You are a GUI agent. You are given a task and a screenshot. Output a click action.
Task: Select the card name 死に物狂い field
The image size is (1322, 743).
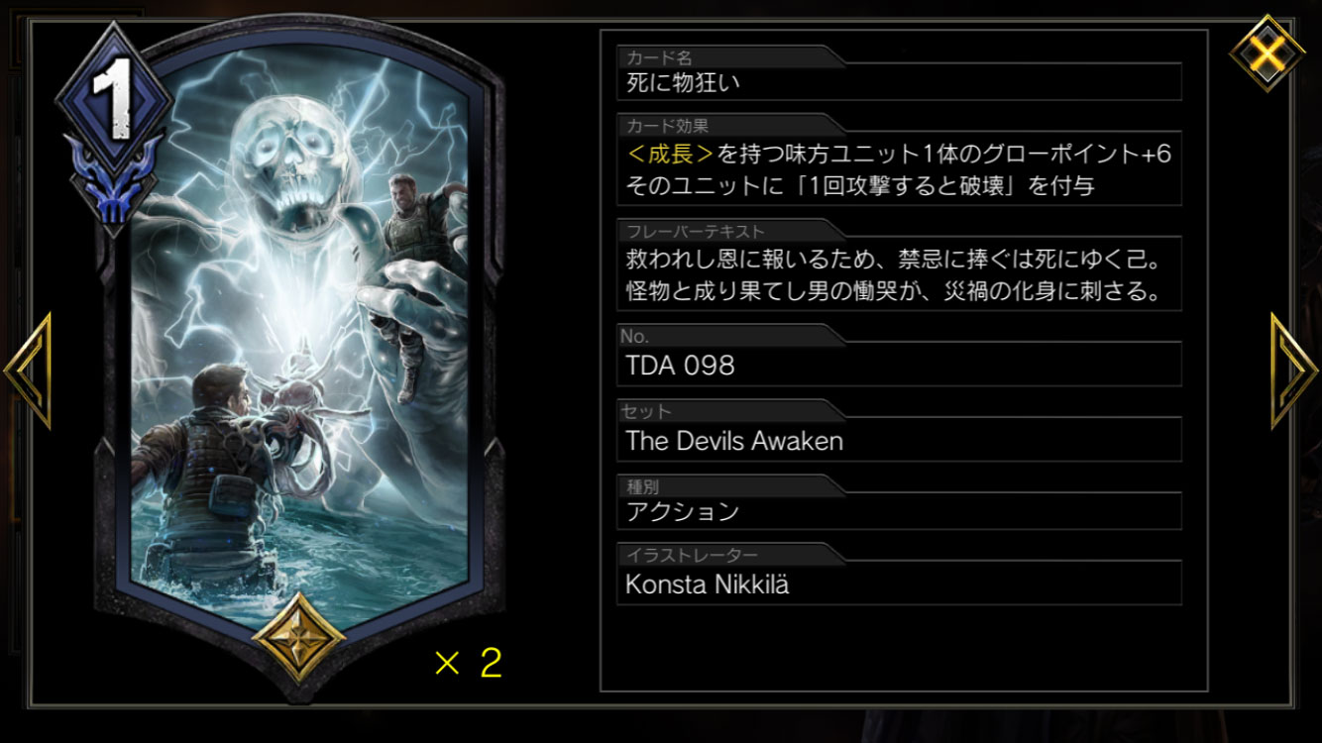[899, 82]
